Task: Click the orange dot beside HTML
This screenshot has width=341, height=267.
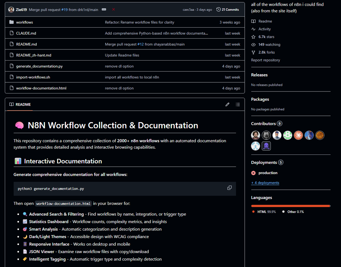Action: [253, 212]
